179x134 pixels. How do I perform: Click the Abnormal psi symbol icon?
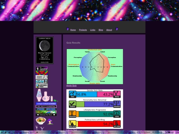pyautogui.click(x=117, y=104)
